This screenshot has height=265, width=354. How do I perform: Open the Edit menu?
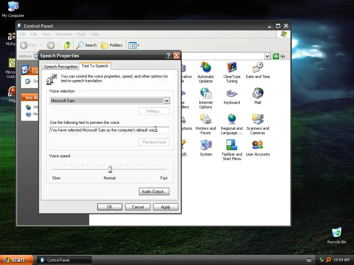[34, 34]
